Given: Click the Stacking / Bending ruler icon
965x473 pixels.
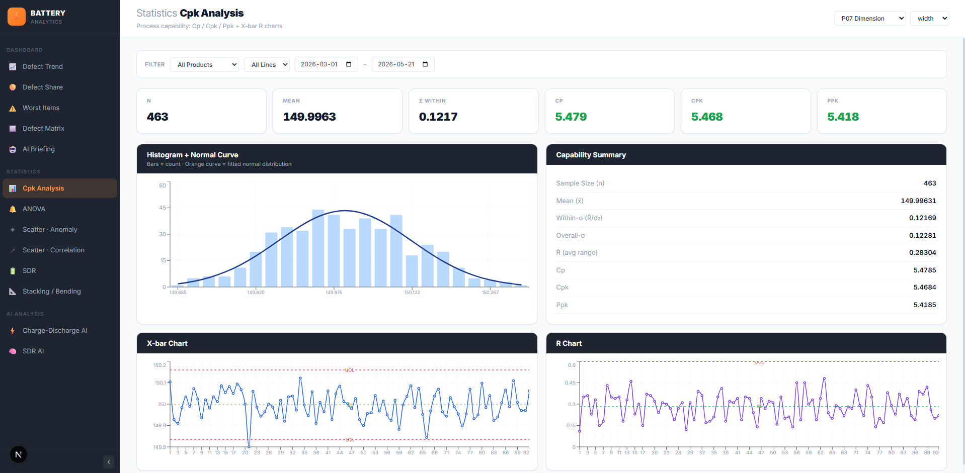Looking at the screenshot, I should coord(13,292).
